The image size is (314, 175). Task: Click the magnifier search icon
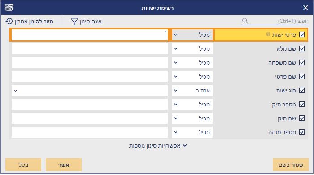click(x=245, y=21)
